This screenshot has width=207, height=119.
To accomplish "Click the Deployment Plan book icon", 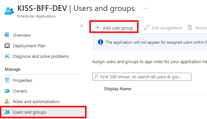I will click(7, 46).
